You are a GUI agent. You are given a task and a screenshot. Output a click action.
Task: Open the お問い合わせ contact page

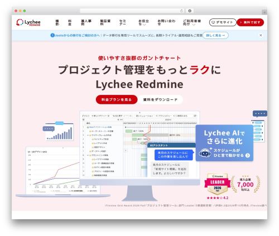(x=166, y=22)
